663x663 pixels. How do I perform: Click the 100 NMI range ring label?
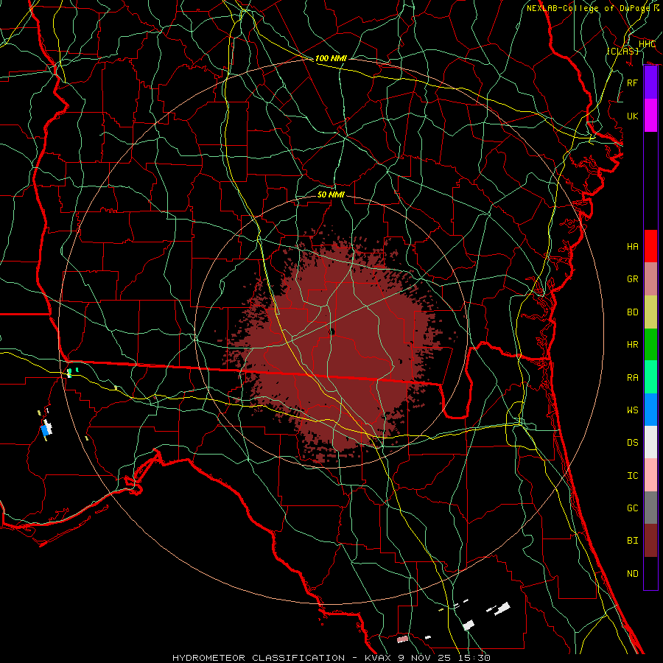pyautogui.click(x=331, y=58)
